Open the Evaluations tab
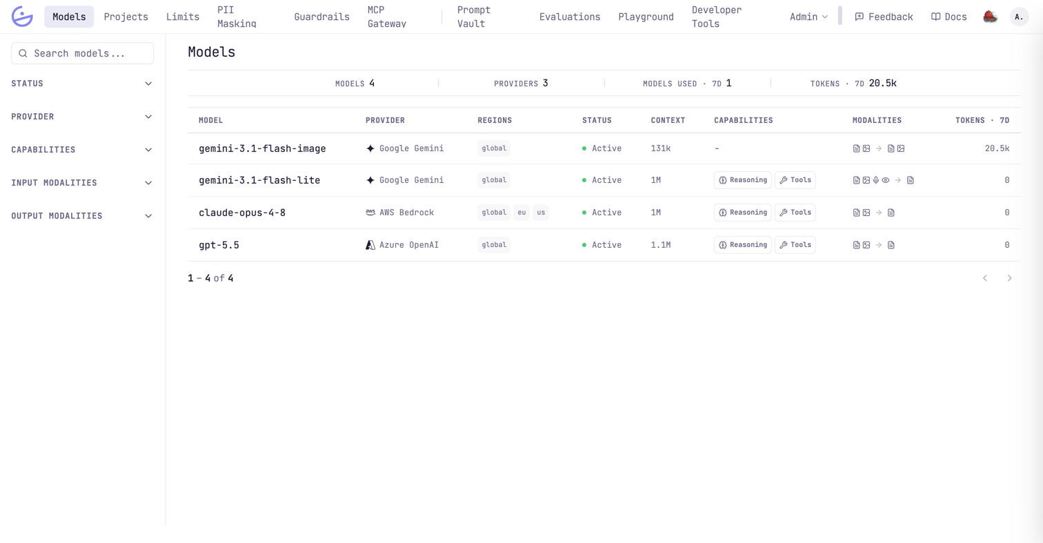The width and height of the screenshot is (1043, 543). point(570,17)
